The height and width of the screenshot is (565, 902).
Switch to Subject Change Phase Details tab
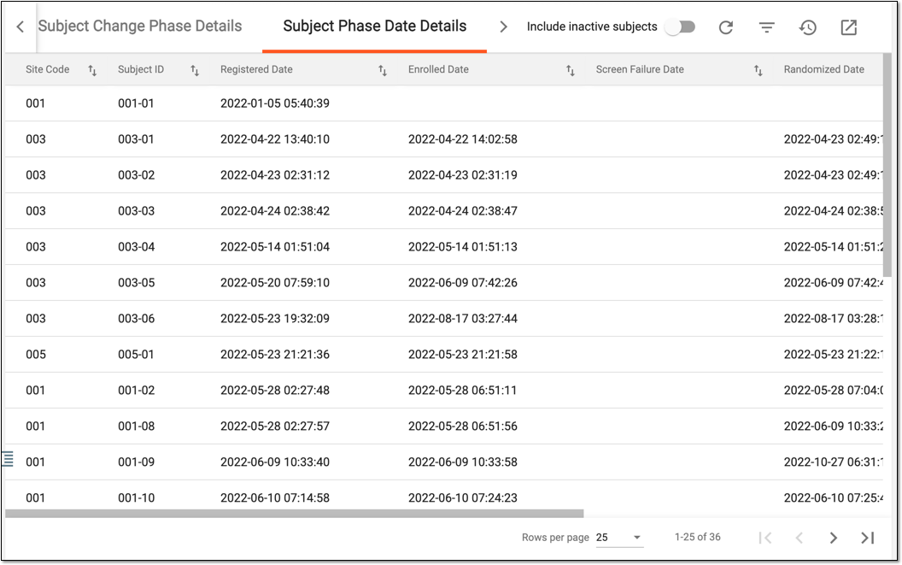coord(140,26)
